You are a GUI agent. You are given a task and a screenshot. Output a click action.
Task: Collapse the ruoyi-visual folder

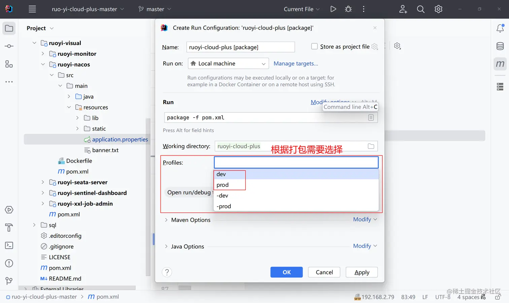point(34,43)
